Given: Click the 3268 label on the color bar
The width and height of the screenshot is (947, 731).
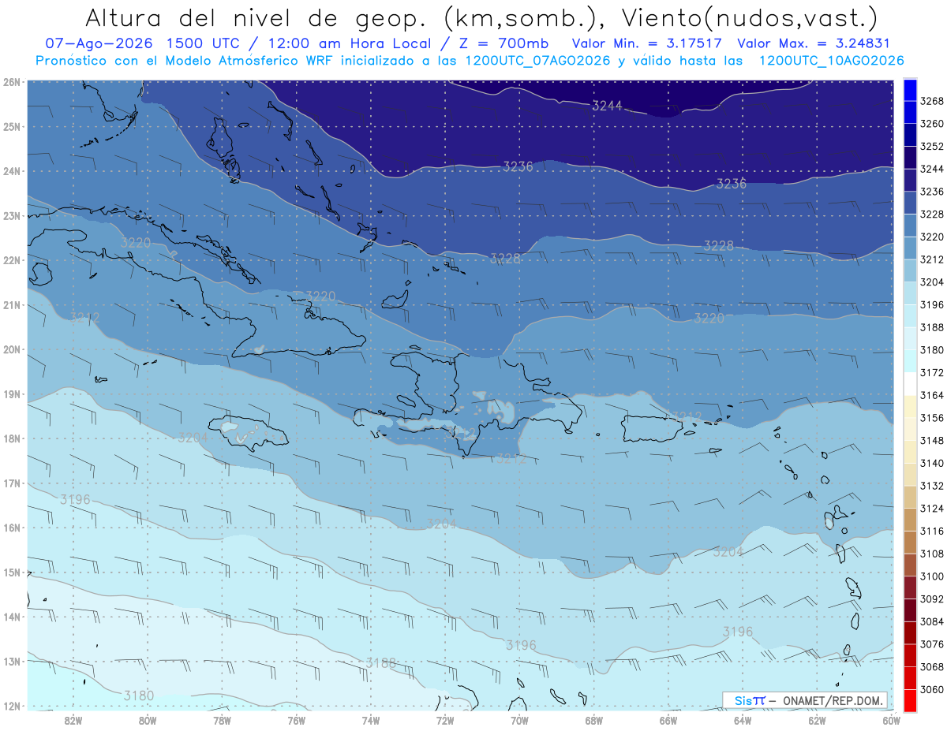Looking at the screenshot, I should [x=932, y=101].
